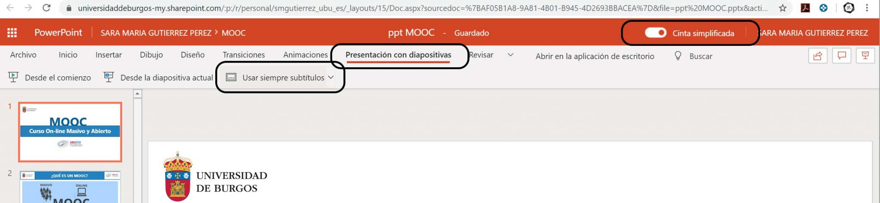880x203 pixels.
Task: Start Desde la diapositiva actual
Action: [x=158, y=78]
